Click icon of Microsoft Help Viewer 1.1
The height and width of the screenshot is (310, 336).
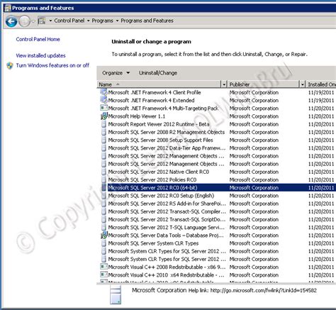click(x=103, y=116)
